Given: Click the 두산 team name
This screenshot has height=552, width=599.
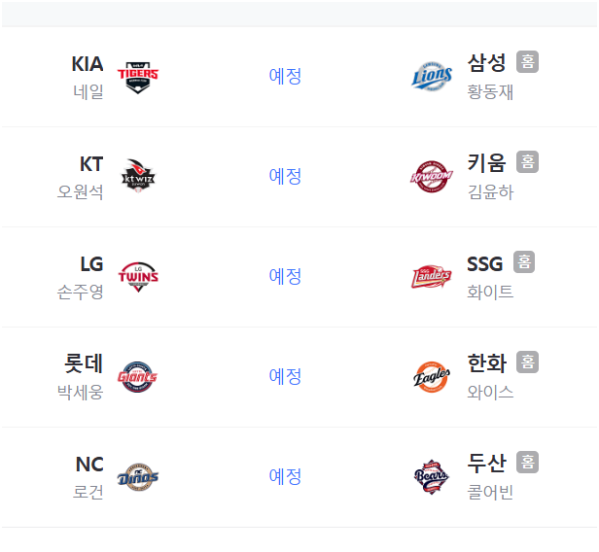Looking at the screenshot, I should (487, 463).
